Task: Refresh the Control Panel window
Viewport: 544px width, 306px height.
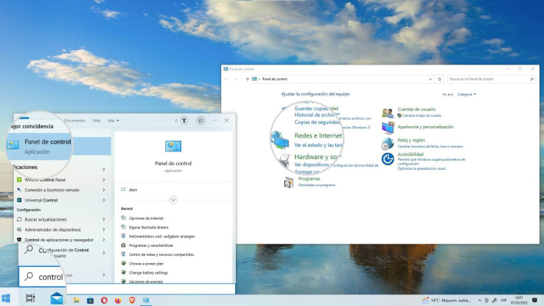Action: click(440, 79)
